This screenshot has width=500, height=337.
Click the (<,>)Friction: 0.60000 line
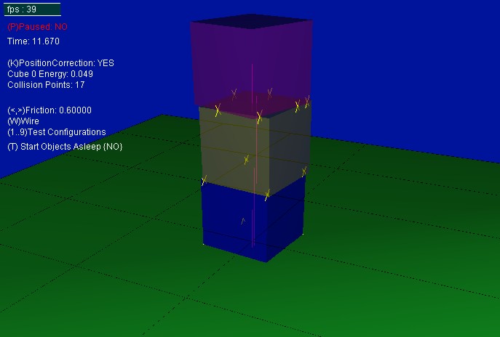(49, 110)
